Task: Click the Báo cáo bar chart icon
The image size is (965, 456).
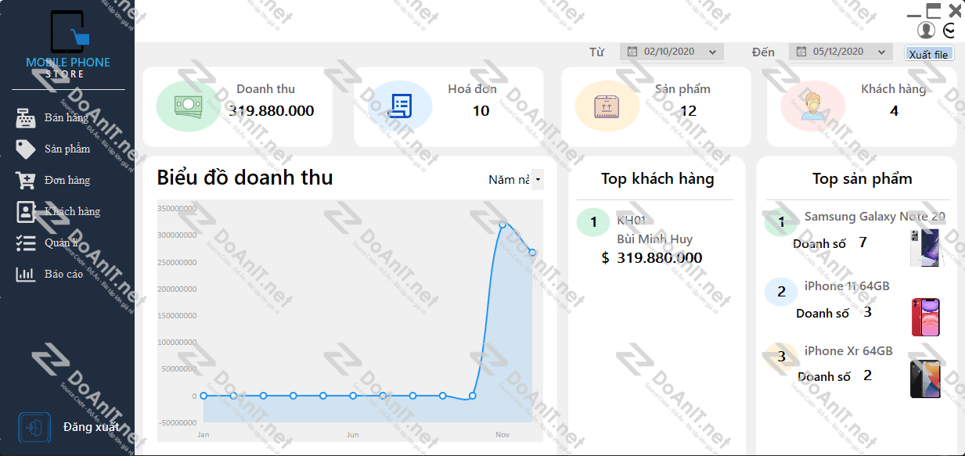Action: tap(26, 275)
